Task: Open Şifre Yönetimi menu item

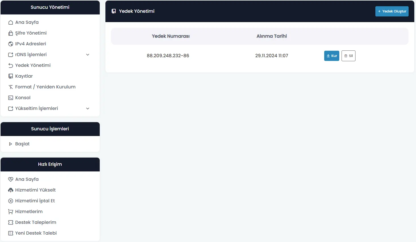Action: click(31, 33)
